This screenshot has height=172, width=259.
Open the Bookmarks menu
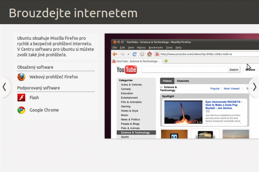tap(156, 48)
